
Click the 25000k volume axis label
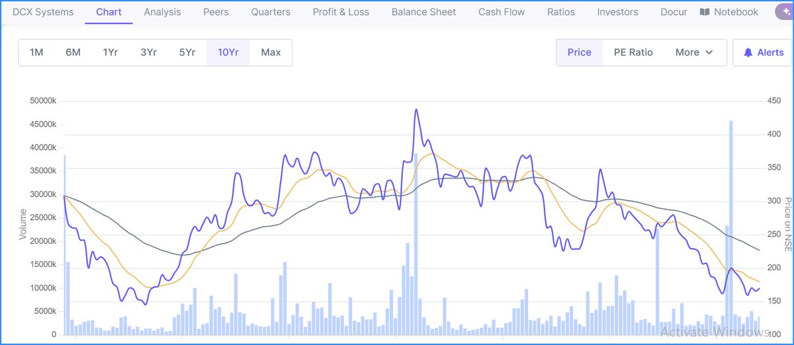(44, 217)
